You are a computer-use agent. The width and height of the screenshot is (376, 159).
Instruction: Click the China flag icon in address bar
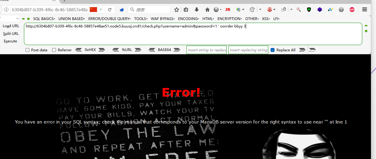[93, 10]
